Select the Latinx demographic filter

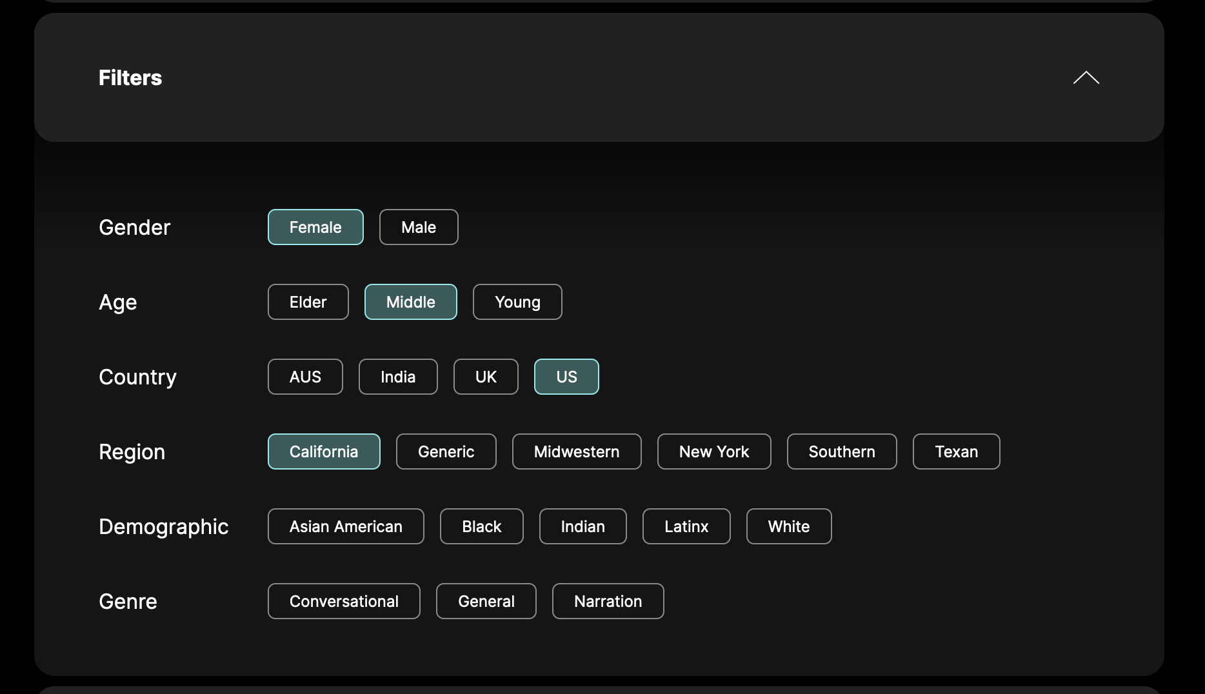[x=686, y=526]
